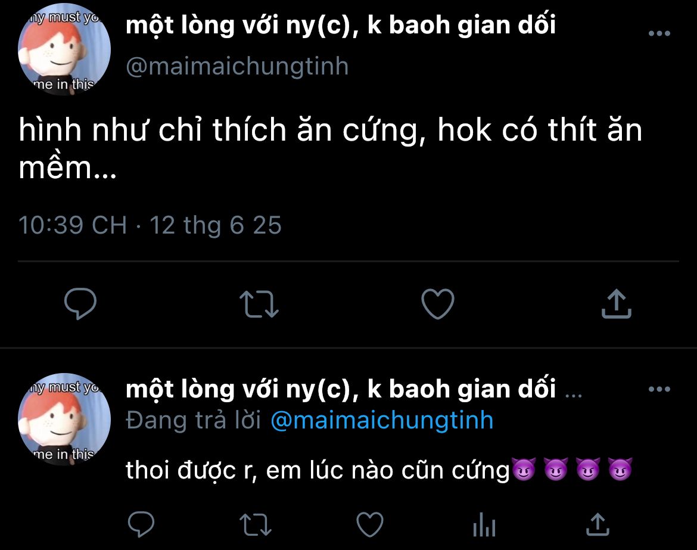Share the reply tweet
Image resolution: width=697 pixels, height=550 pixels.
pos(598,524)
